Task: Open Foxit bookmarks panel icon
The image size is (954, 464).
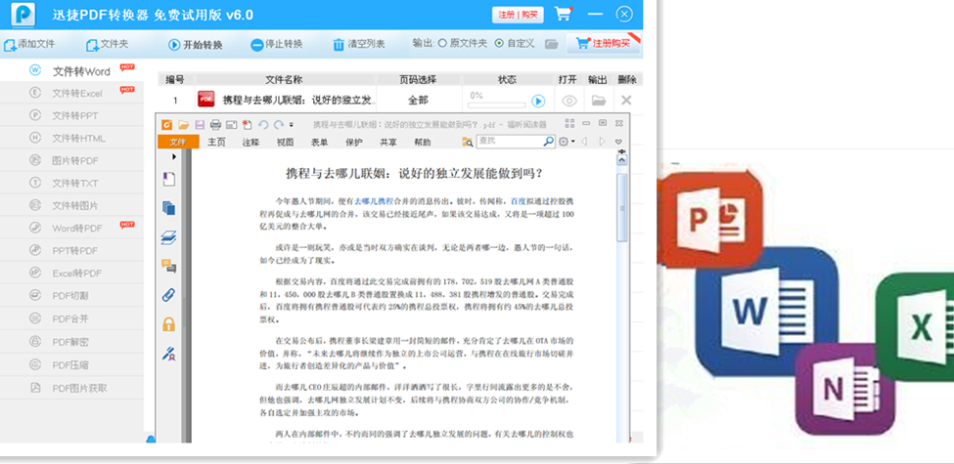Action: [168, 179]
